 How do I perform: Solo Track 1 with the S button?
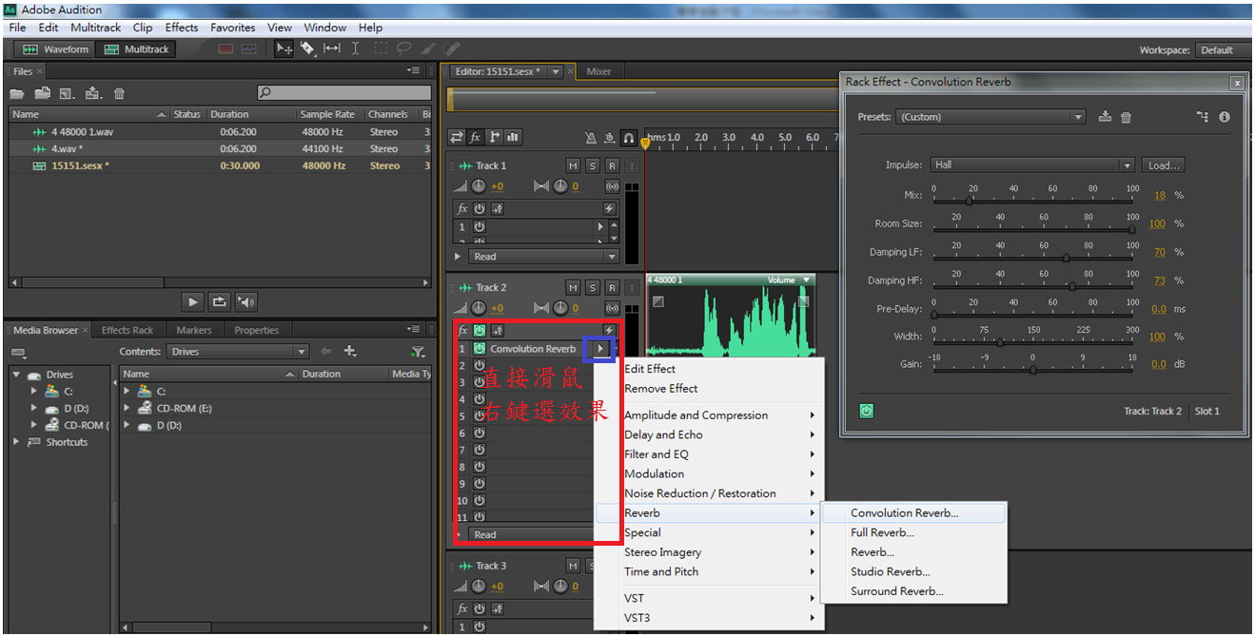(x=593, y=165)
